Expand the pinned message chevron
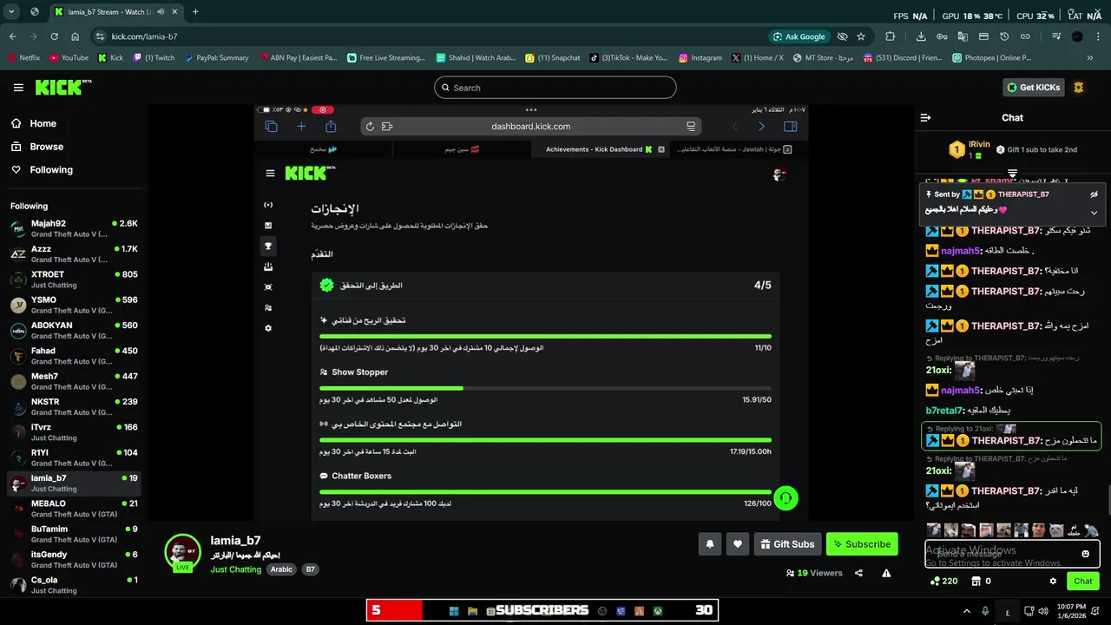1111x625 pixels. (1094, 212)
